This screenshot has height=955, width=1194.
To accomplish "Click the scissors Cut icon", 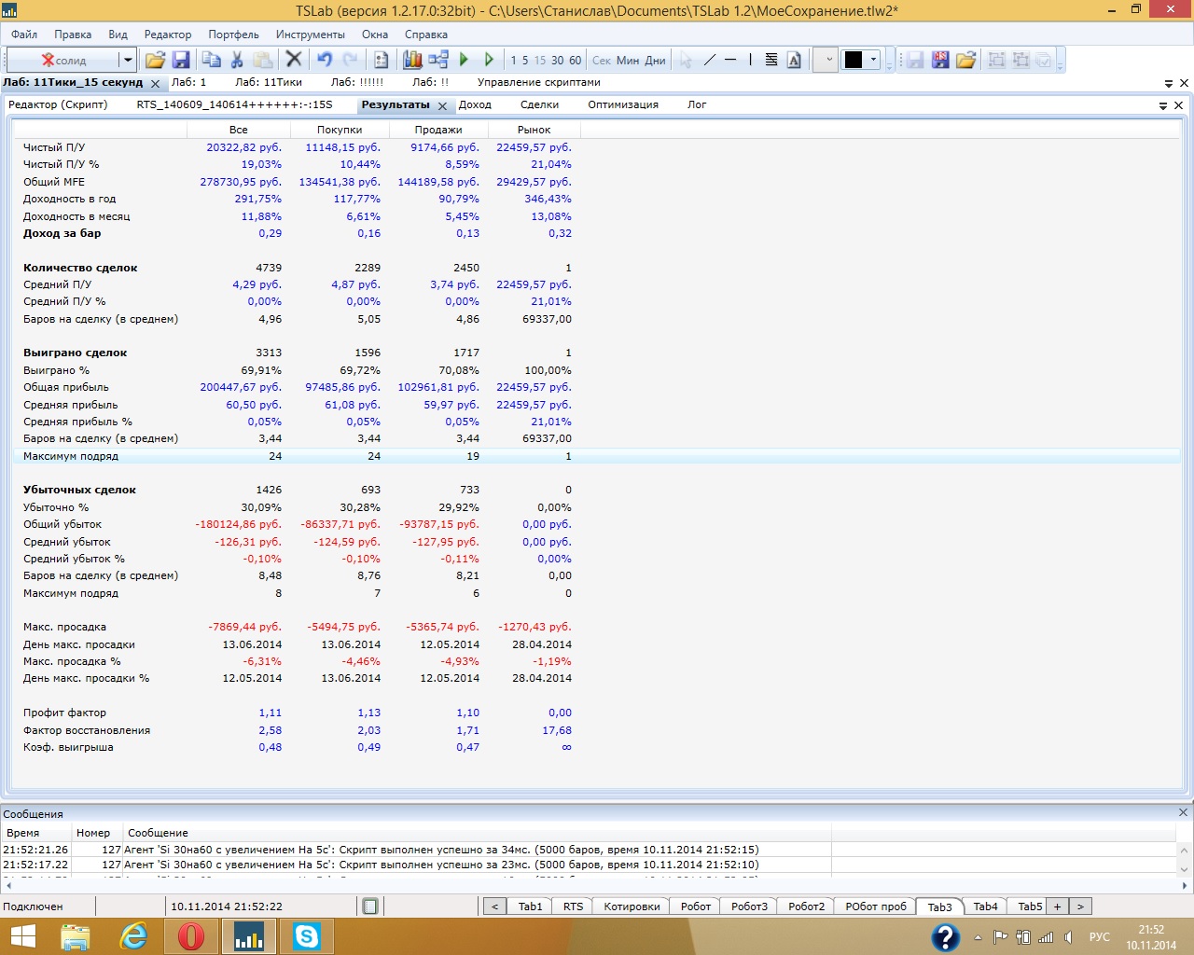I will click(x=237, y=60).
